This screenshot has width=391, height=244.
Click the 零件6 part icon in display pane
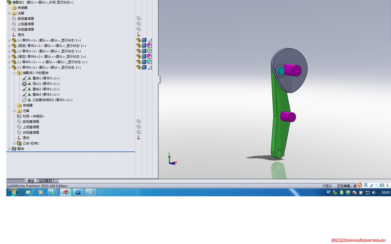(x=138, y=67)
